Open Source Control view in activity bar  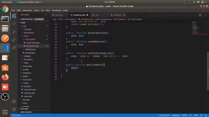pyautogui.click(x=14, y=32)
